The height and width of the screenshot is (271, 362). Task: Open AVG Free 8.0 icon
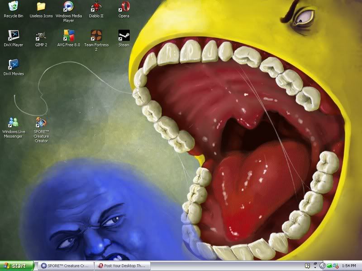click(68, 36)
